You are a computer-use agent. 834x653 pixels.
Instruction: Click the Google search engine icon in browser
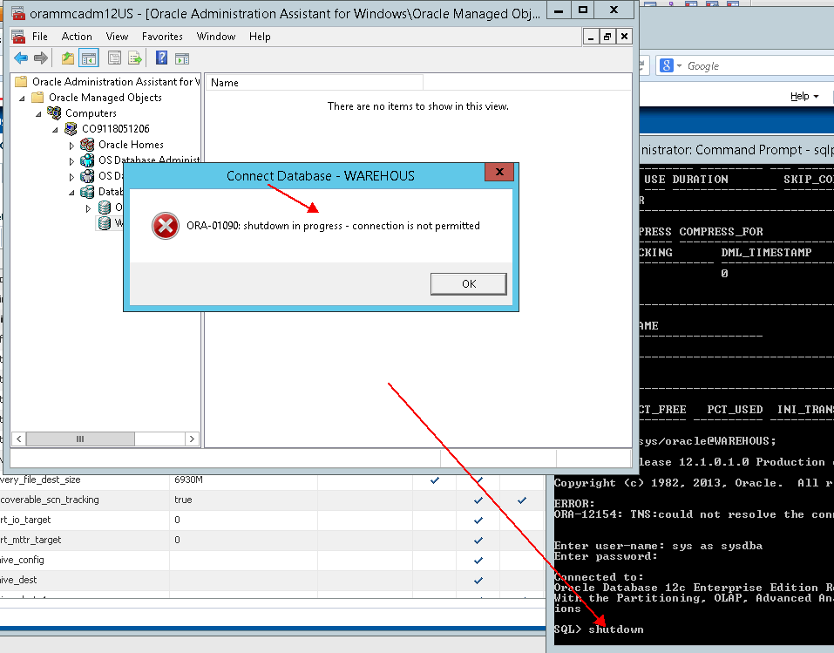(667, 65)
